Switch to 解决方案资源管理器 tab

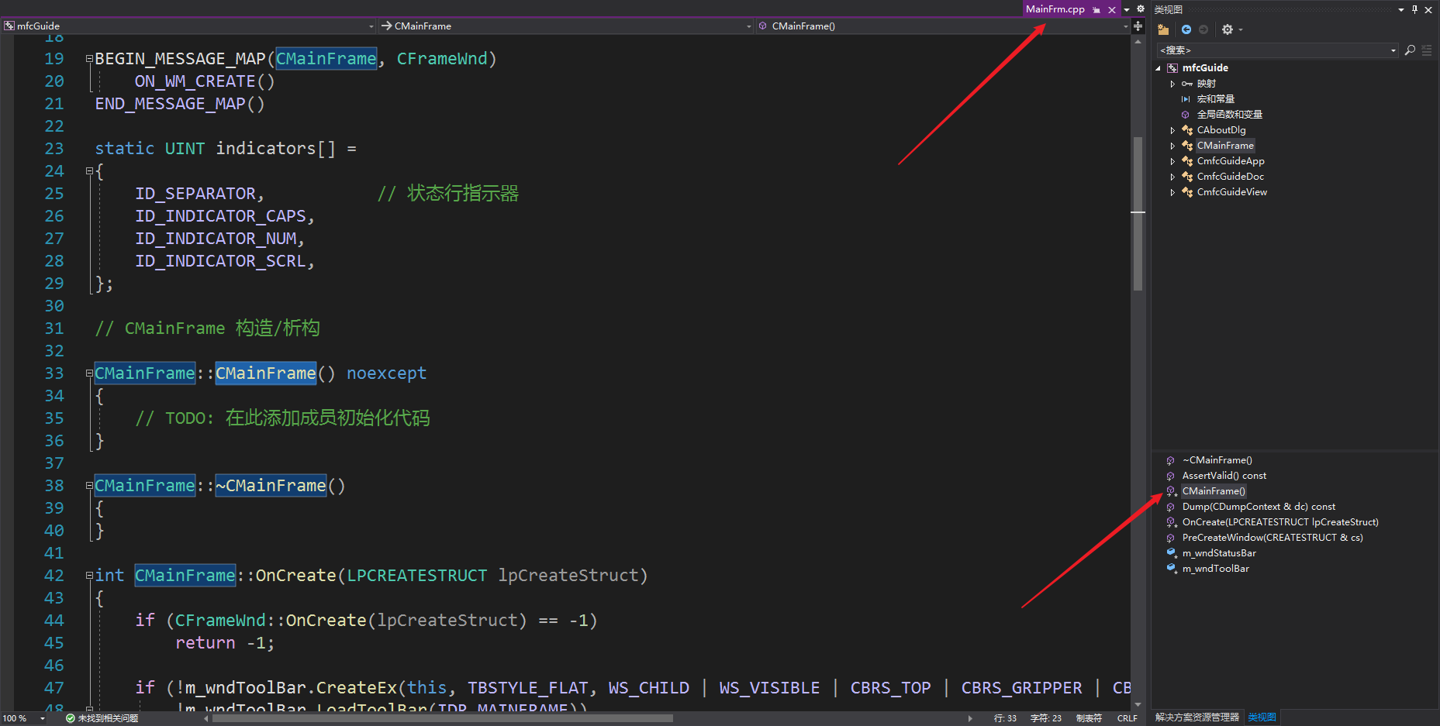(x=1197, y=717)
